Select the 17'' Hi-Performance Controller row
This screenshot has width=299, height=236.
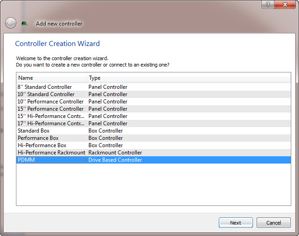tap(154, 123)
